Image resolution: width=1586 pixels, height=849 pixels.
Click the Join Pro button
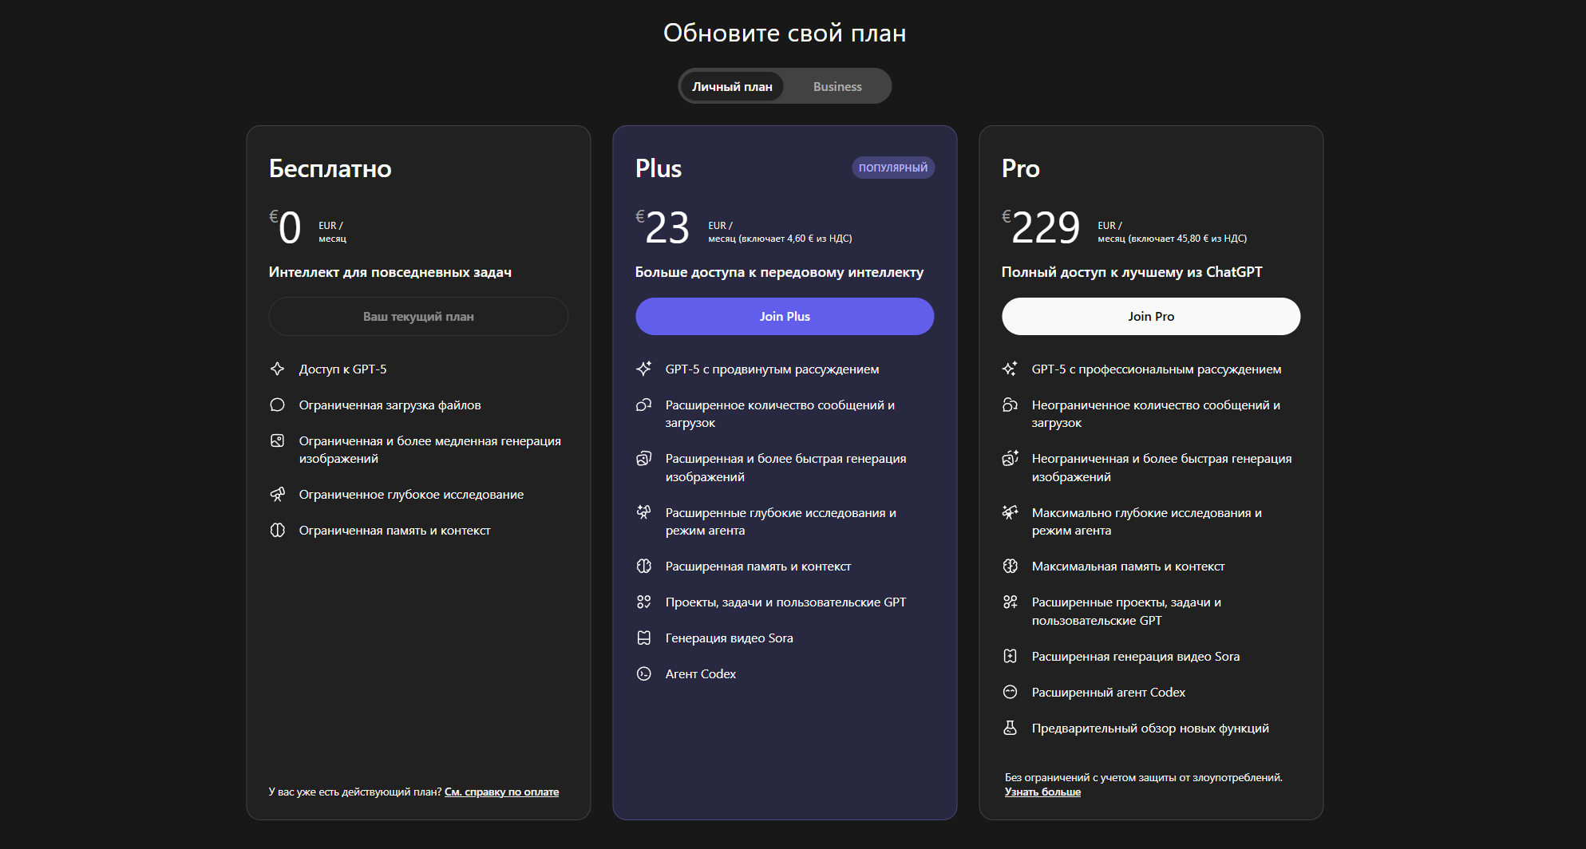1151,316
